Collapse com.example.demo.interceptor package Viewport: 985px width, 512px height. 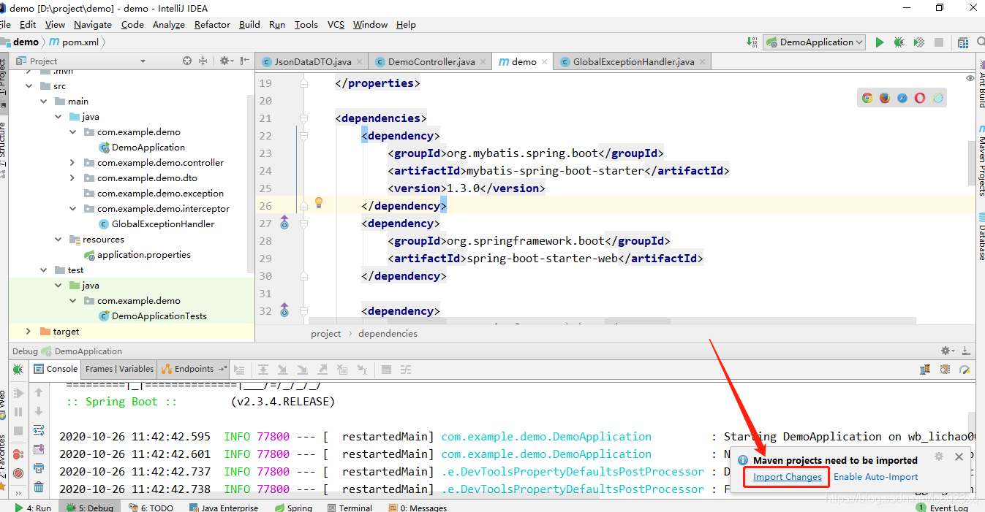[72, 209]
